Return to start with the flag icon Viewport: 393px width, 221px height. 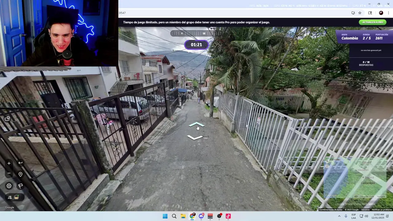click(x=20, y=186)
